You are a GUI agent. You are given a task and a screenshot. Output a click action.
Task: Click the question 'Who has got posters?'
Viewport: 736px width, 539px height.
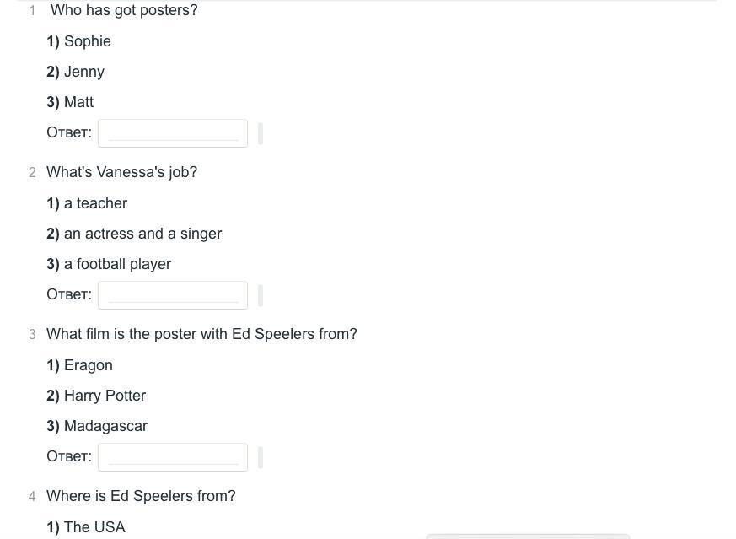point(124,10)
